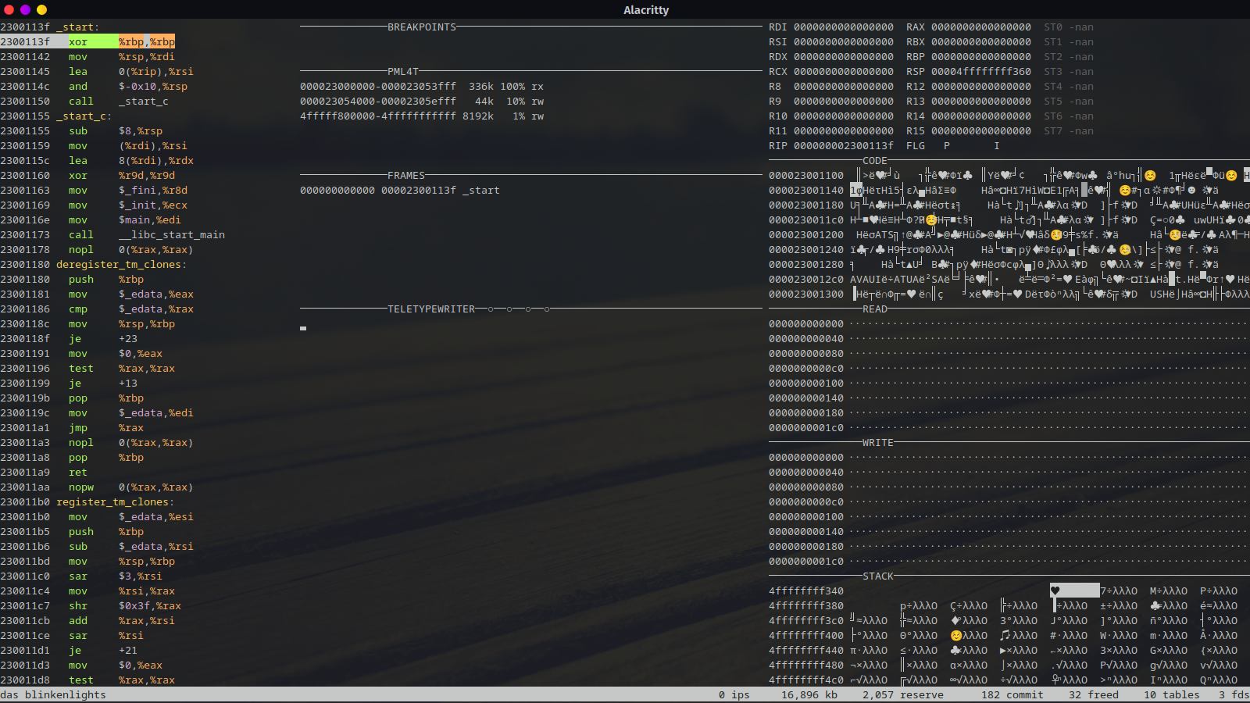Click the STACK memory panel heading
The height and width of the screenshot is (703, 1250).
(878, 576)
